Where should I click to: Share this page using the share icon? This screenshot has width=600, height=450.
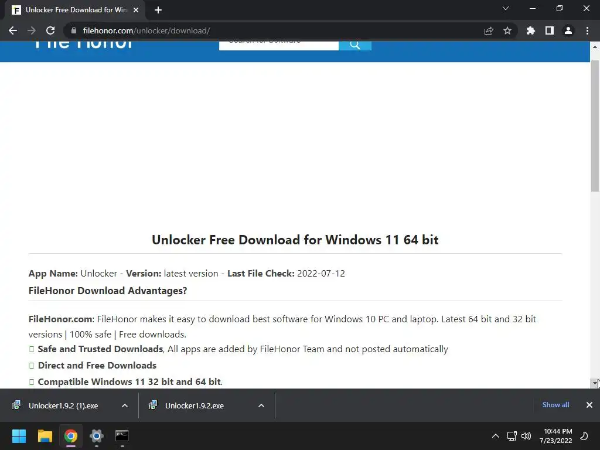489,30
